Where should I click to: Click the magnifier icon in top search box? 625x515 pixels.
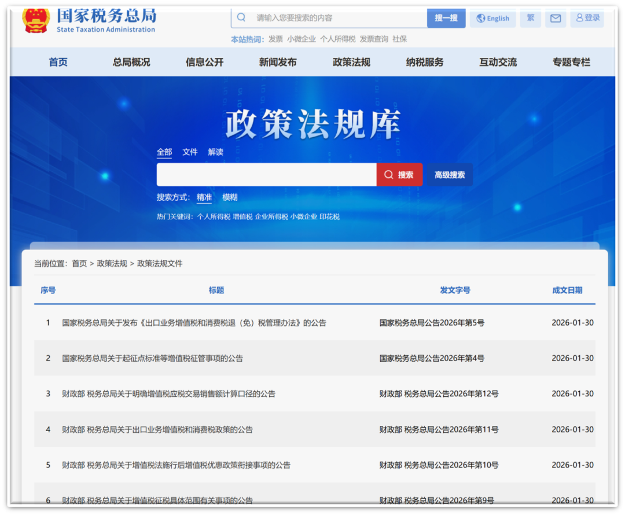241,17
